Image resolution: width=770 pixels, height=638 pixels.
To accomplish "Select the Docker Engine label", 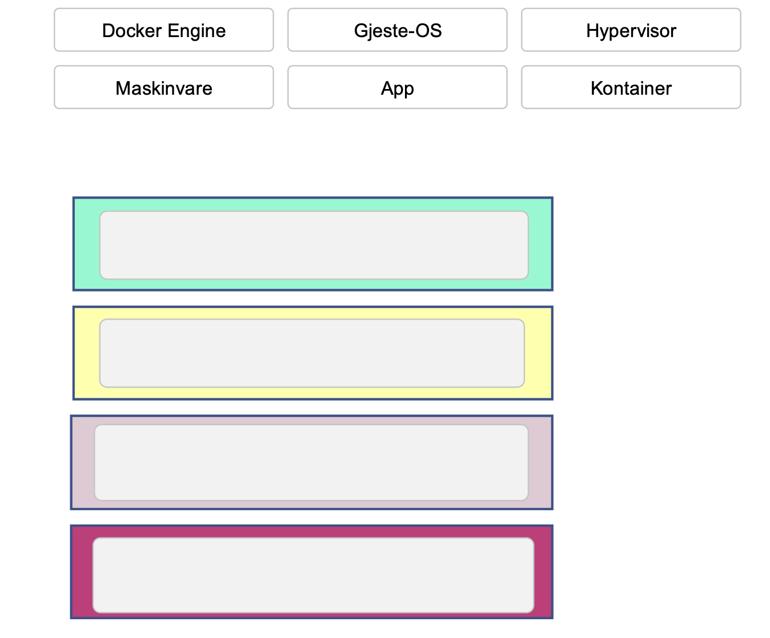I will [164, 30].
